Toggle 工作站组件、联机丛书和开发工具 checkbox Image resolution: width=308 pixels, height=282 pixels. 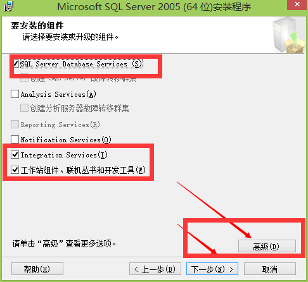(x=15, y=169)
